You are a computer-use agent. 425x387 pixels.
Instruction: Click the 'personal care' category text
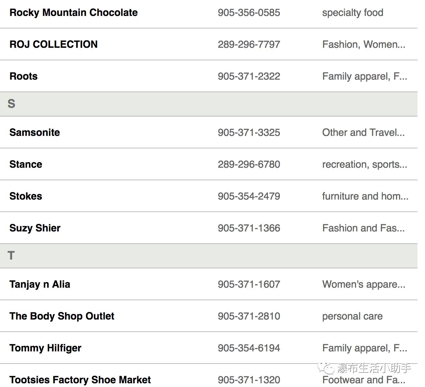352,316
